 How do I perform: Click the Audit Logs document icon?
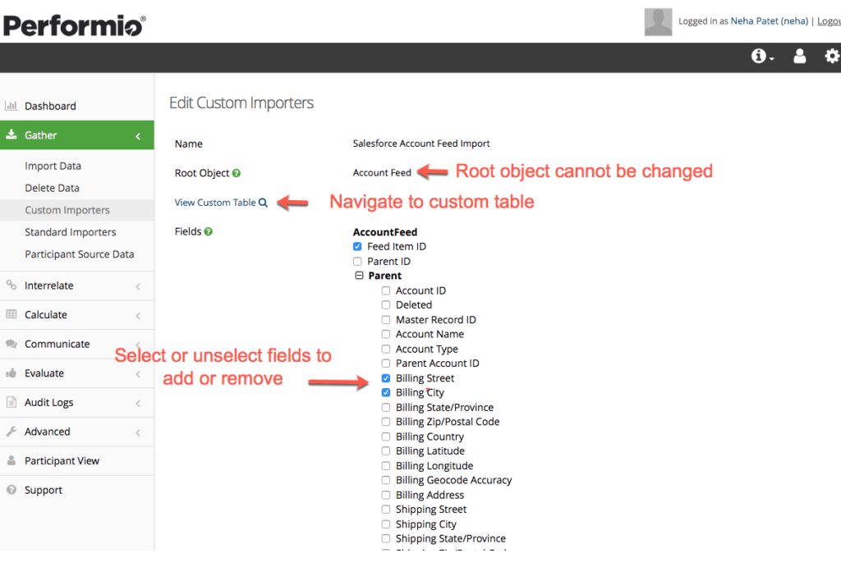[11, 401]
